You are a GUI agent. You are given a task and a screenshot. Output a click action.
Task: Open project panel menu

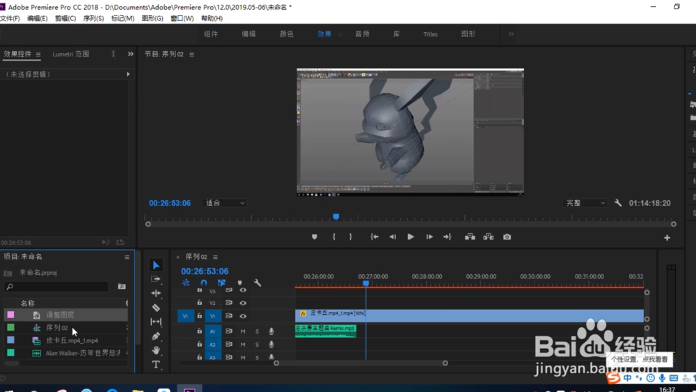(x=127, y=257)
